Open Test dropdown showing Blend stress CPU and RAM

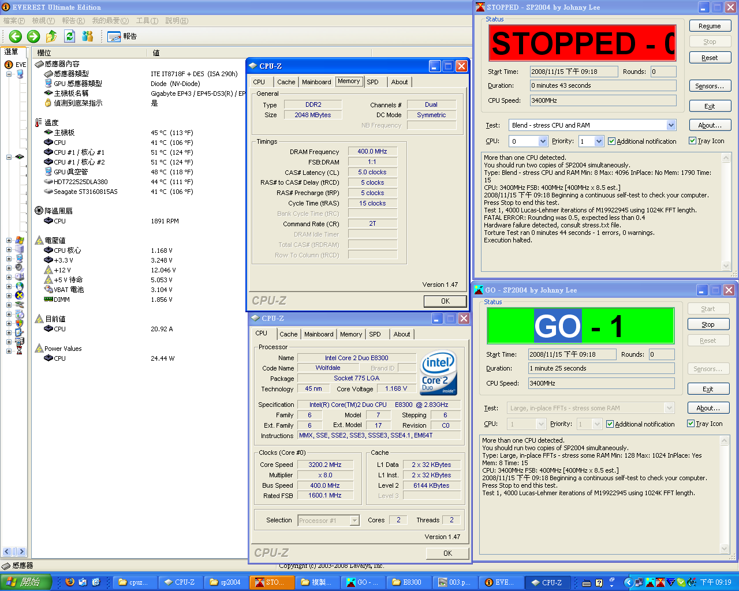click(x=671, y=125)
